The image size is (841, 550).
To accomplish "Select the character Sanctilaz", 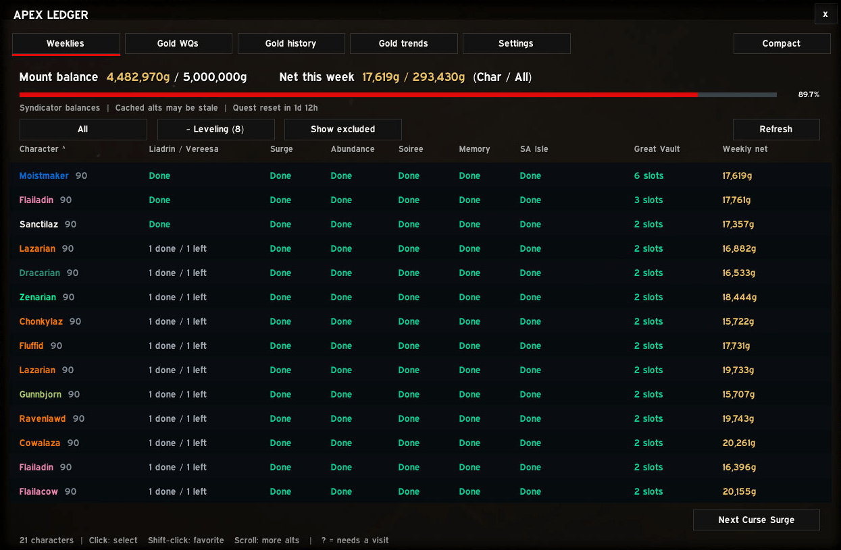I will click(420, 224).
